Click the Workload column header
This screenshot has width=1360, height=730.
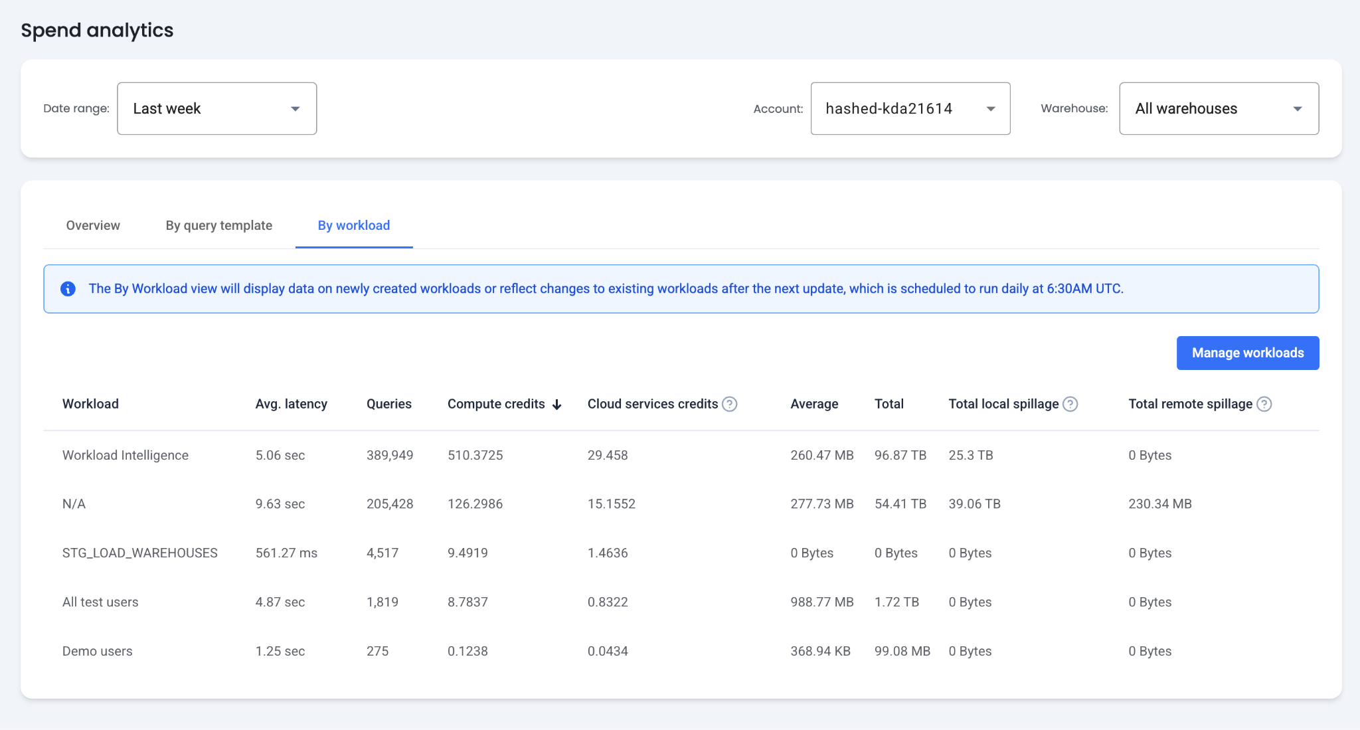click(90, 404)
